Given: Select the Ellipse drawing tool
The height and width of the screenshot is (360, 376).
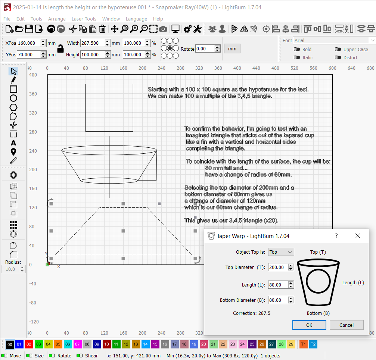Looking at the screenshot, I should (x=13, y=98).
